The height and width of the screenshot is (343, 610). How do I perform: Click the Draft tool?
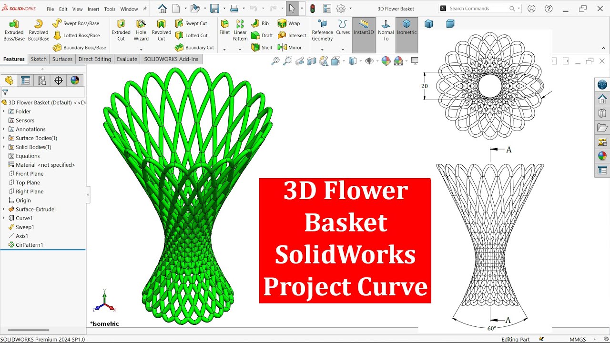[262, 35]
